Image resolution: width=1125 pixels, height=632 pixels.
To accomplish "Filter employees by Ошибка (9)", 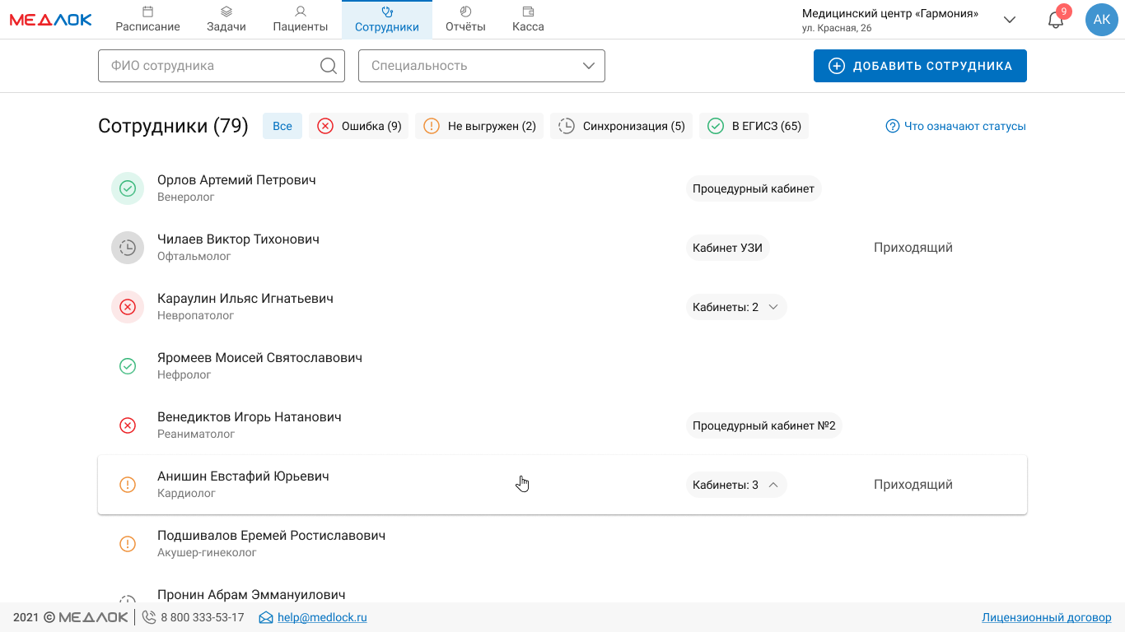I will point(359,126).
